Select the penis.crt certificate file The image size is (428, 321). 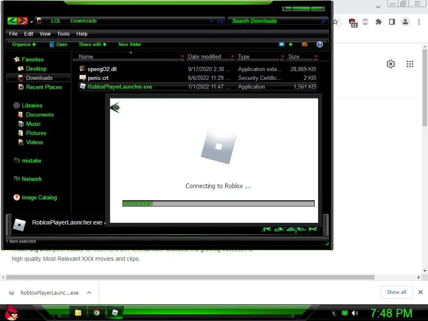click(x=197, y=78)
